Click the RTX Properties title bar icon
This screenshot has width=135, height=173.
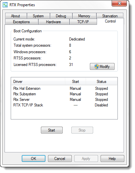5,5
